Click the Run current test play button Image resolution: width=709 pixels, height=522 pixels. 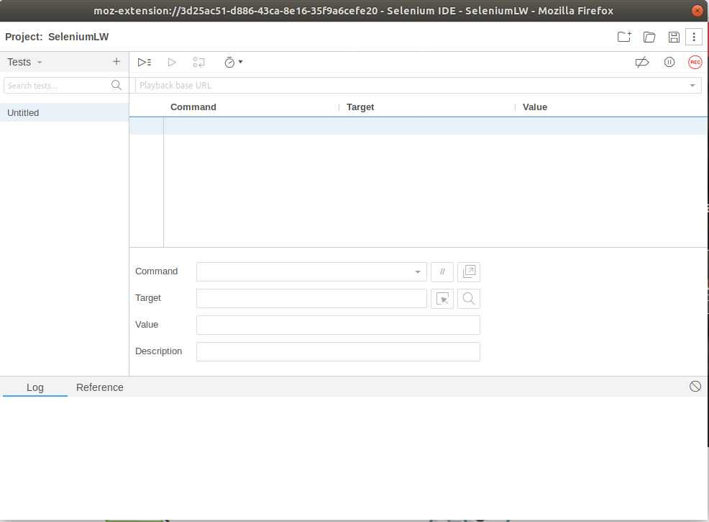point(172,63)
